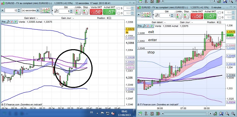Show hidden tray icons arrow in taskbar

coord(97,113)
